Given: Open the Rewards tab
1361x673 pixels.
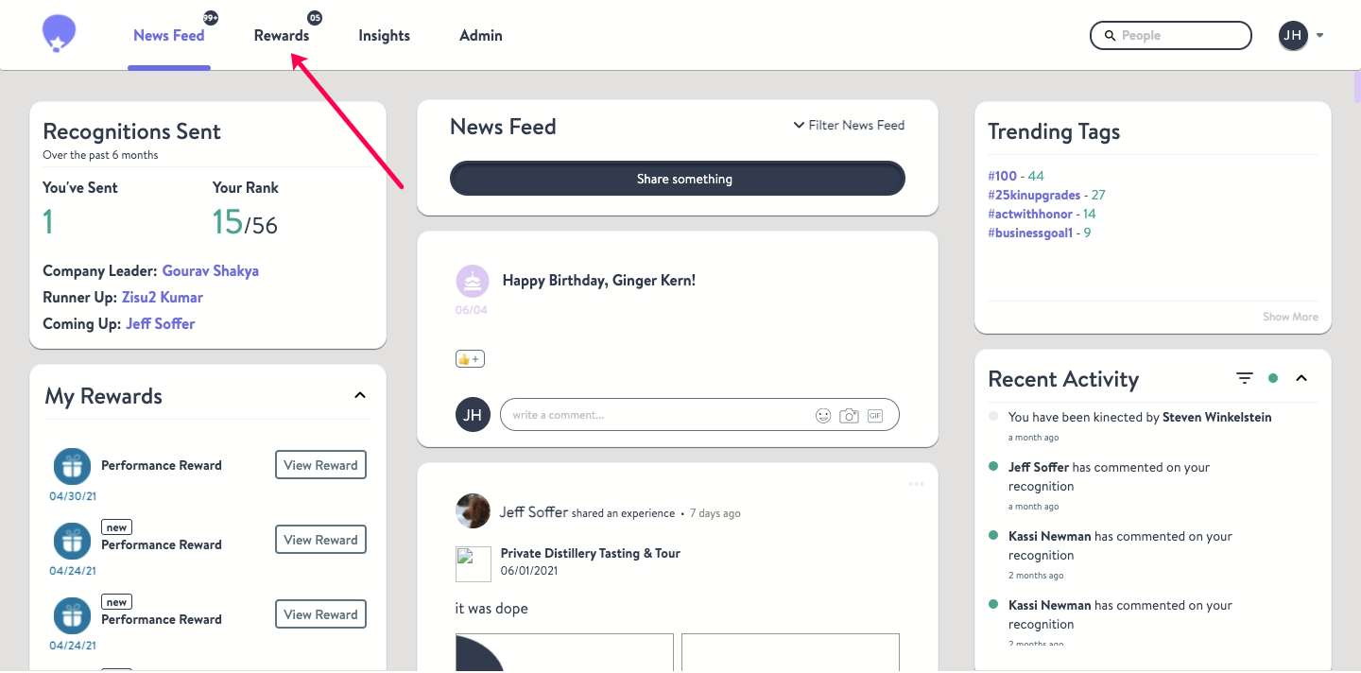Looking at the screenshot, I should [x=282, y=36].
